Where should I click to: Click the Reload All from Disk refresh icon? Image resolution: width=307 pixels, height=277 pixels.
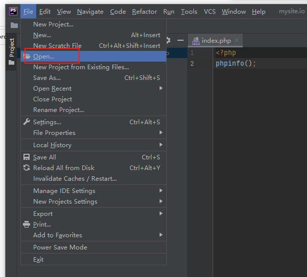pos(27,168)
